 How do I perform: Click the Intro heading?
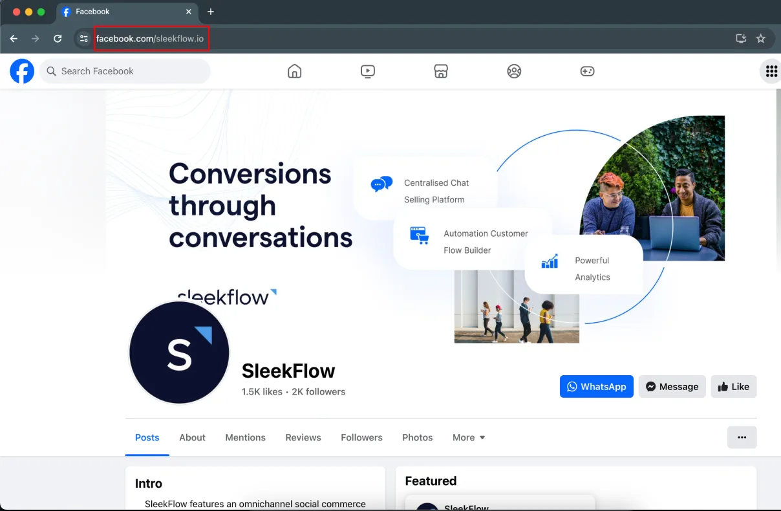[x=149, y=483]
